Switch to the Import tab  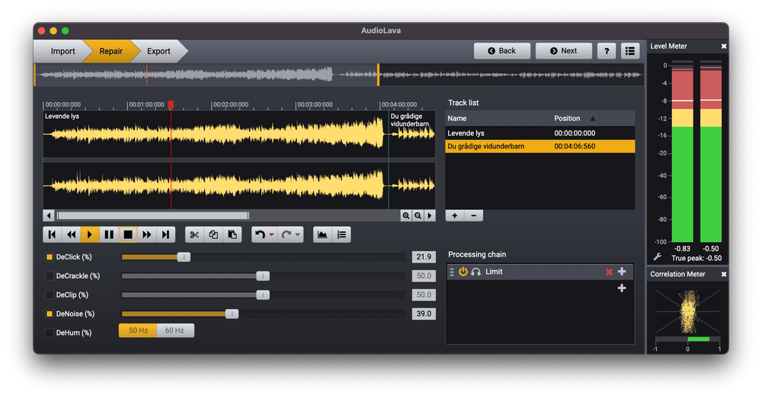(x=62, y=51)
